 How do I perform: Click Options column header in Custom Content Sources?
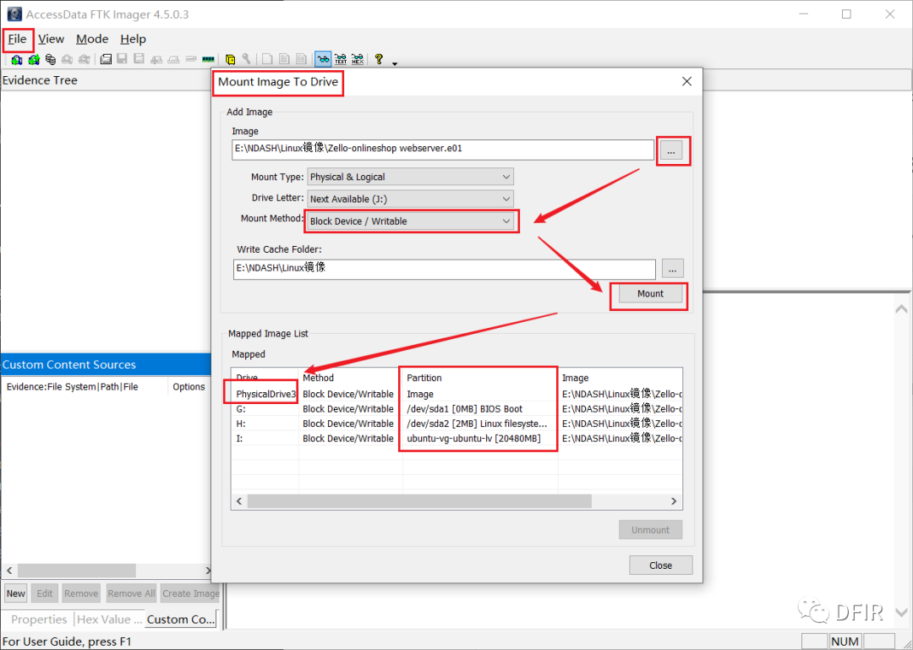189,387
